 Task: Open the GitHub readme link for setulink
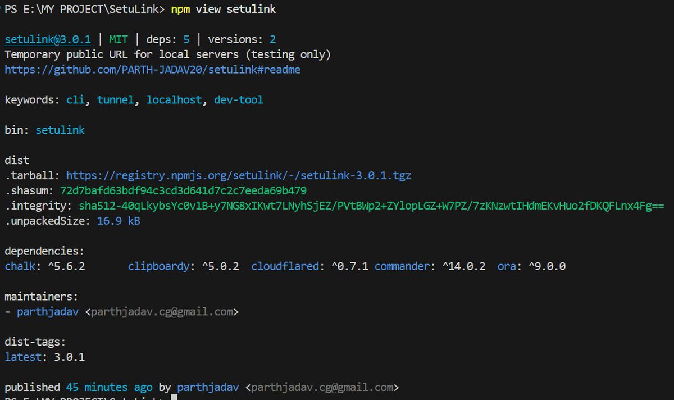(x=153, y=70)
